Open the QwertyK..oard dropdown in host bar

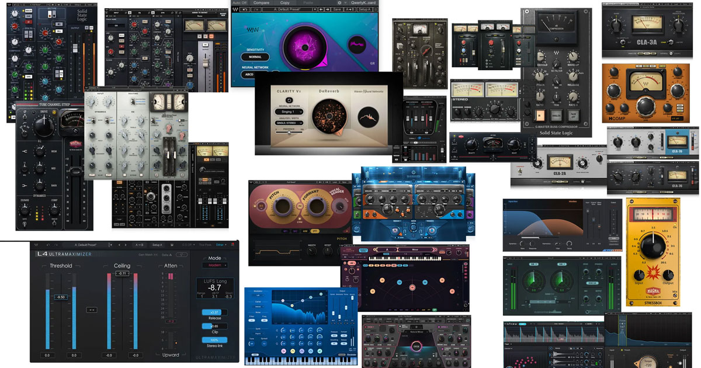coord(363,3)
